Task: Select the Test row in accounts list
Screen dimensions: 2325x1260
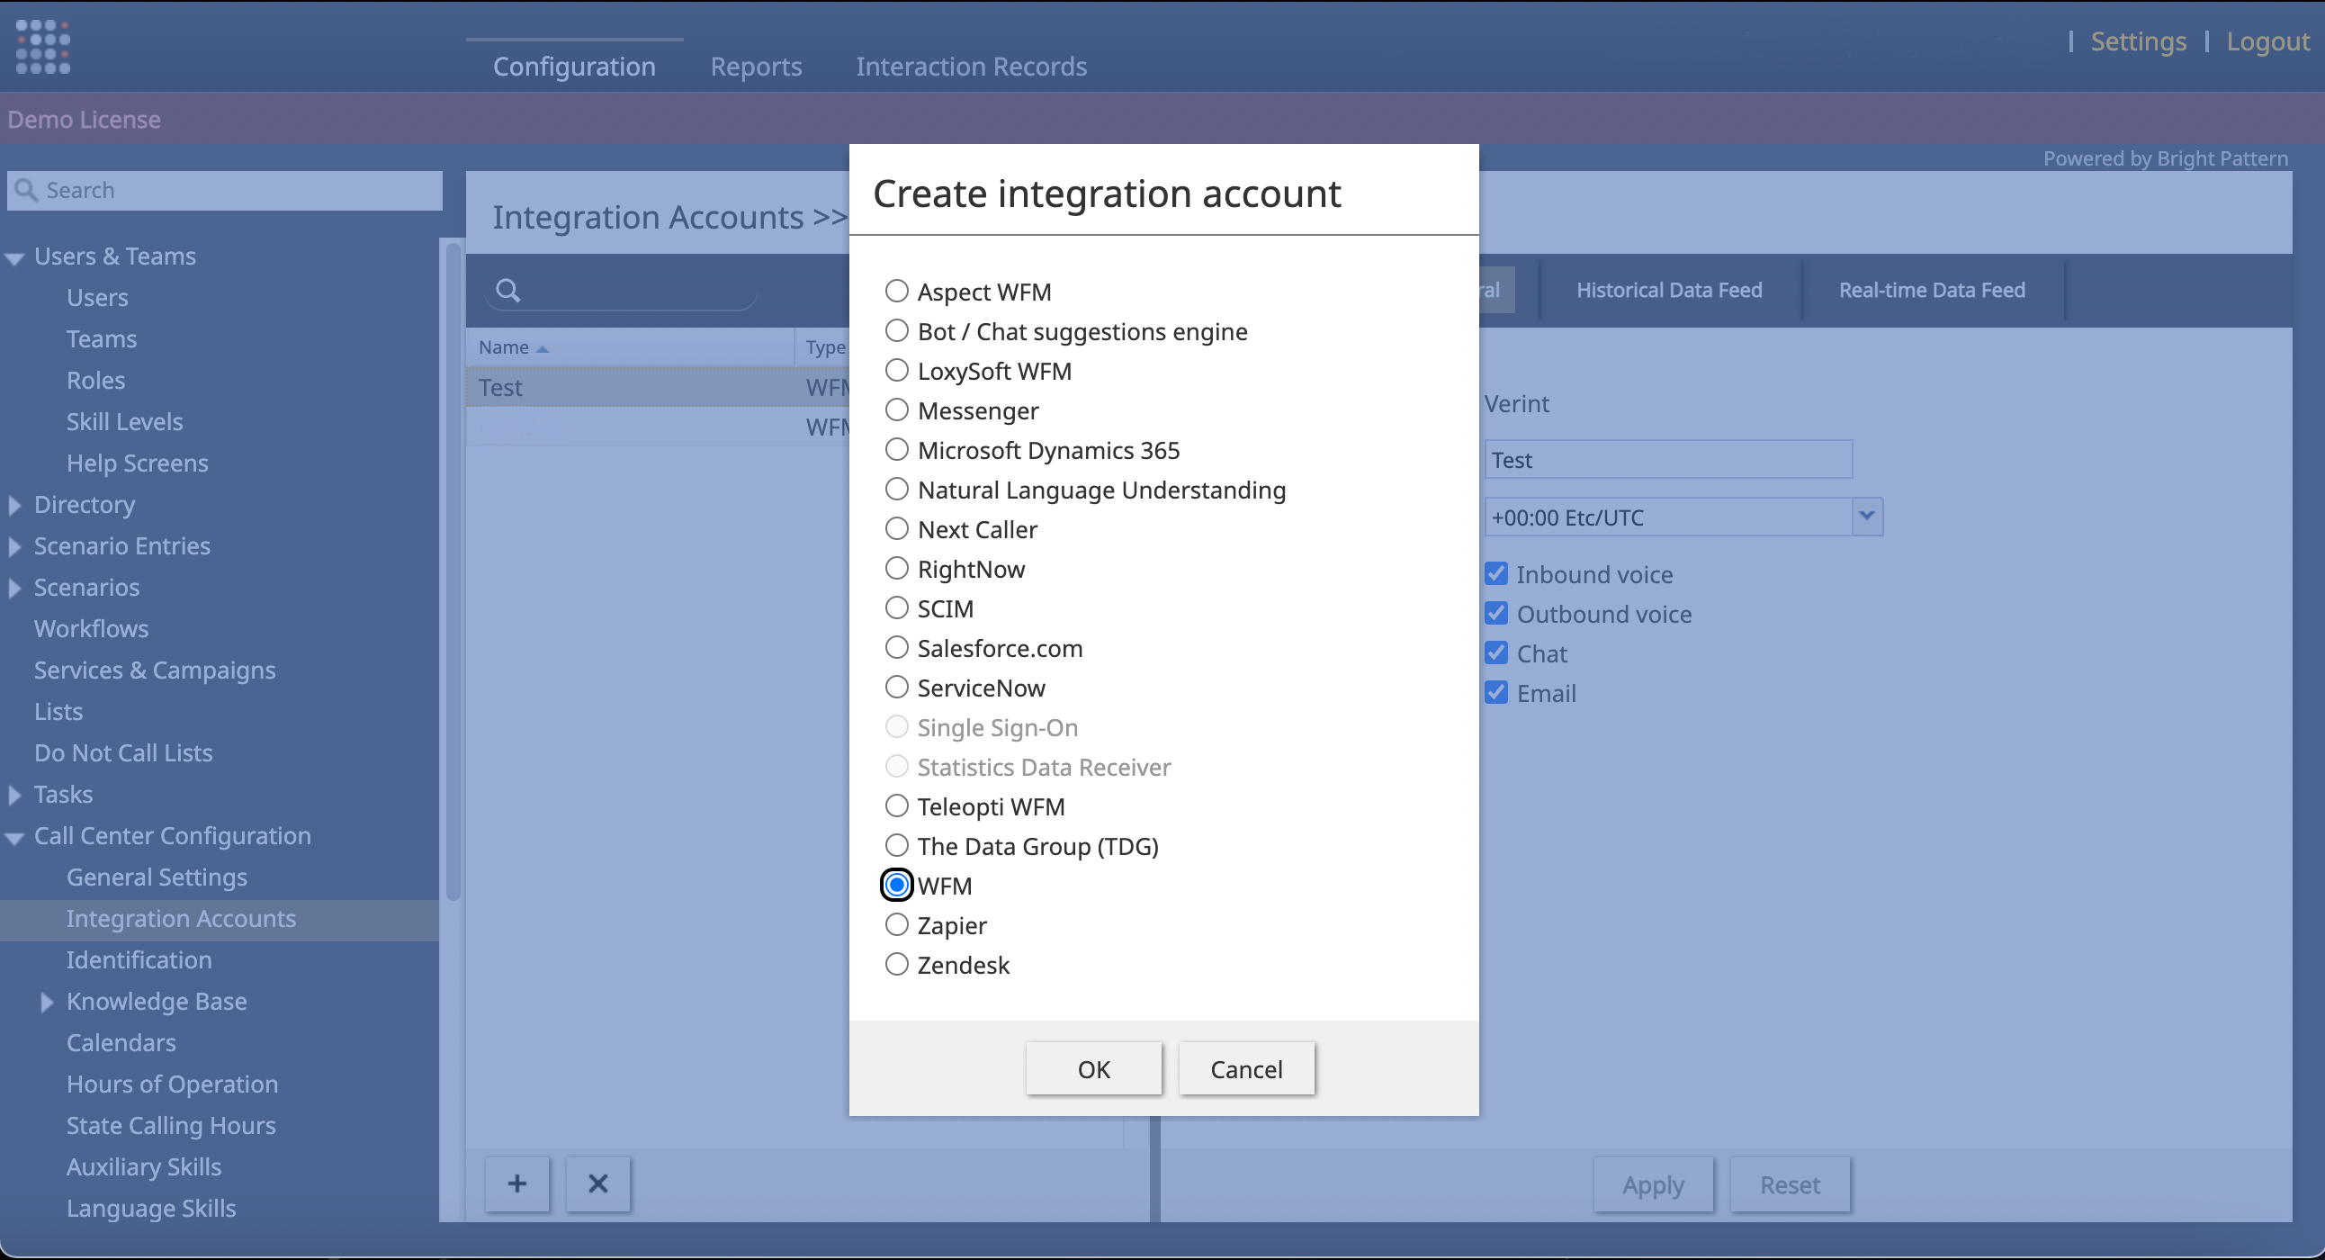Action: point(657,387)
